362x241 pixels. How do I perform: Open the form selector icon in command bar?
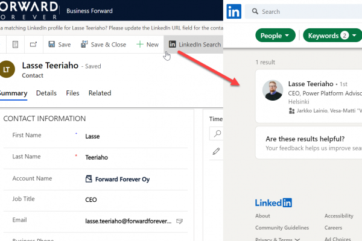(15, 44)
